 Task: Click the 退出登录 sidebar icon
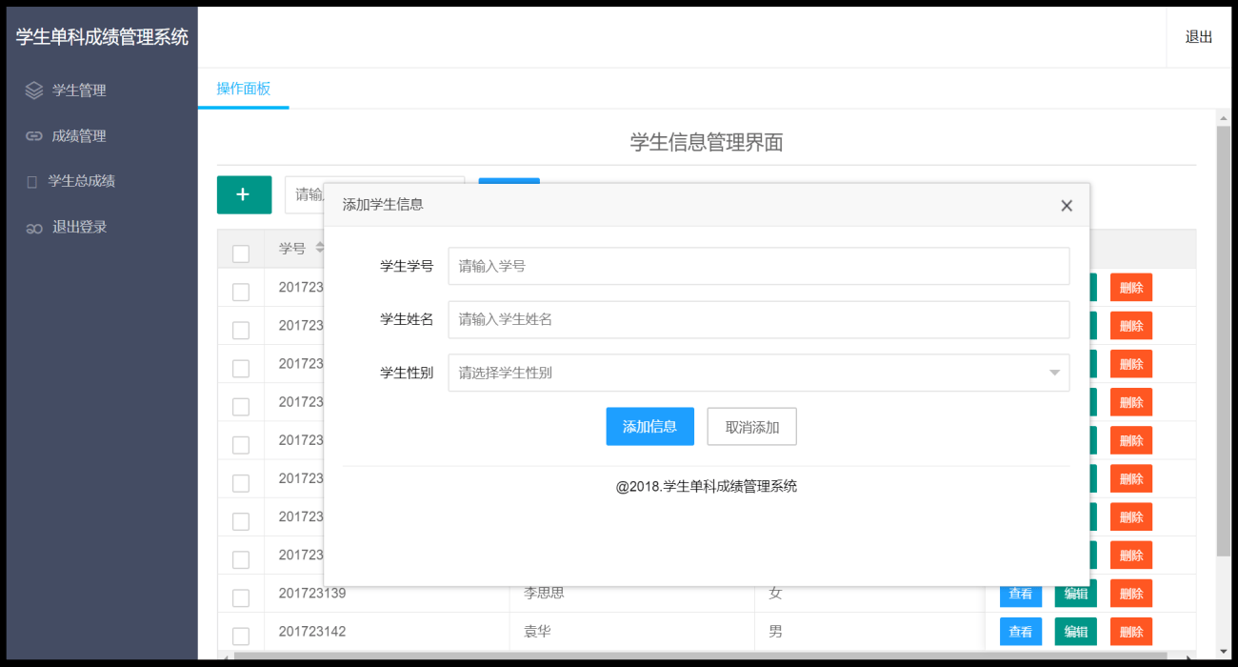pyautogui.click(x=33, y=227)
